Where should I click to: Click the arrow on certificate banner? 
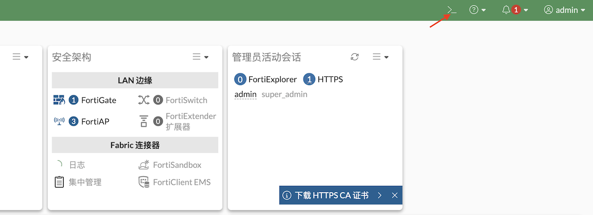pos(380,195)
